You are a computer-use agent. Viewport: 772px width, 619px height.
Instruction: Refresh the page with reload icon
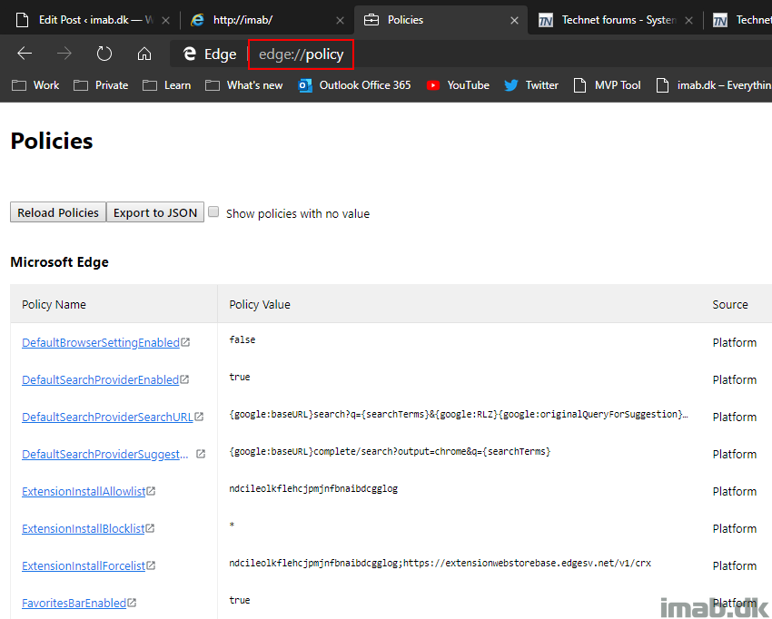[x=104, y=54]
